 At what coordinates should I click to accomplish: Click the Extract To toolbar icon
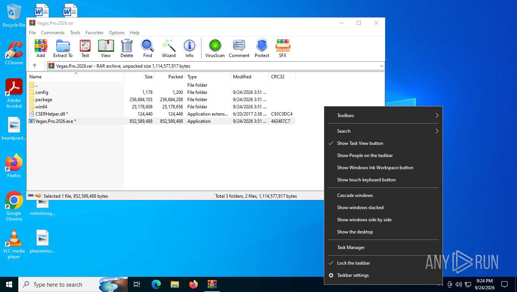click(63, 48)
